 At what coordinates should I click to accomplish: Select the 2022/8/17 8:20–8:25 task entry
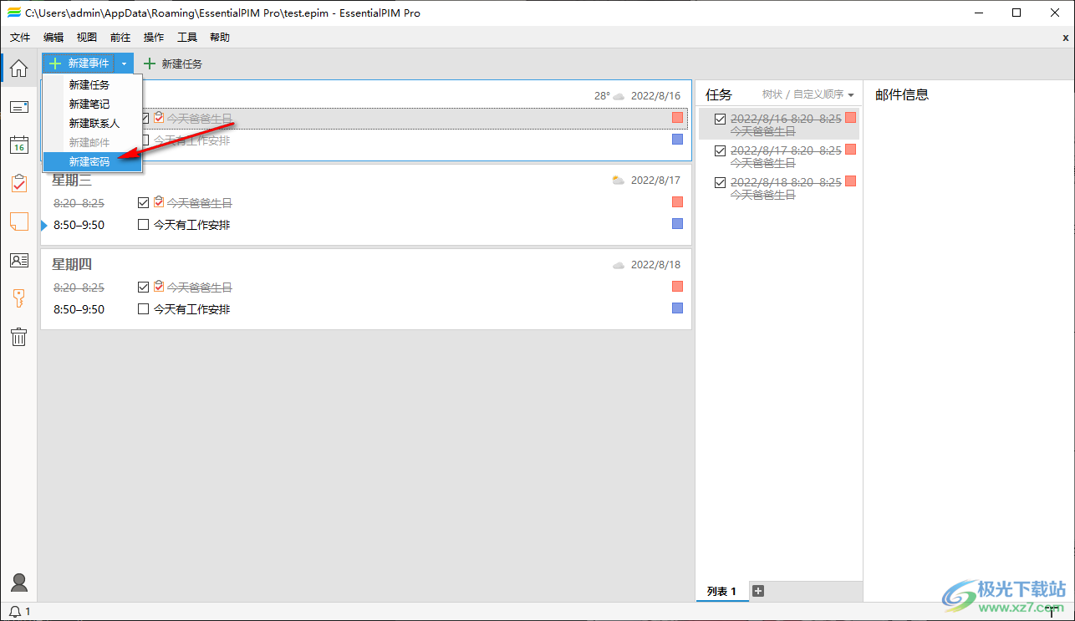[x=779, y=157]
